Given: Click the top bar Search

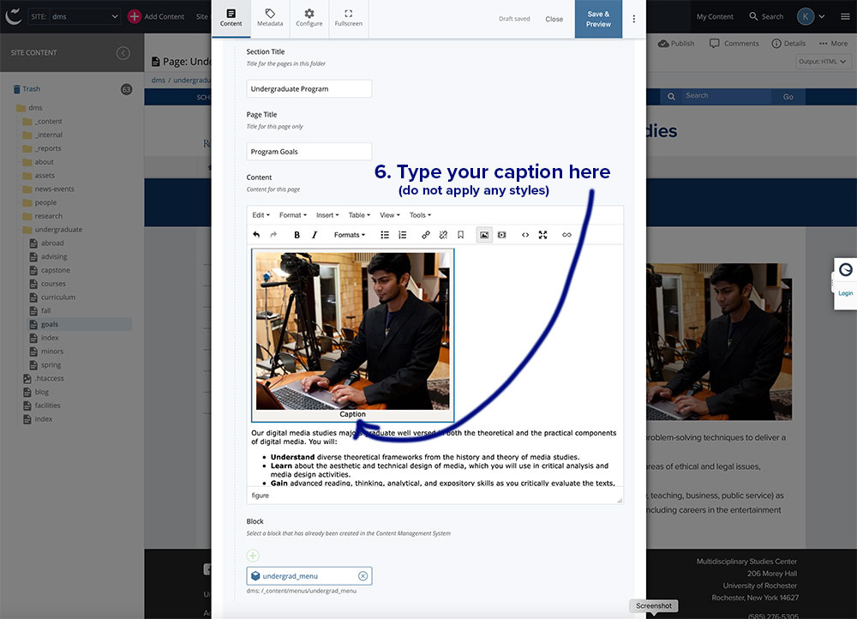Looking at the screenshot, I should pyautogui.click(x=765, y=16).
